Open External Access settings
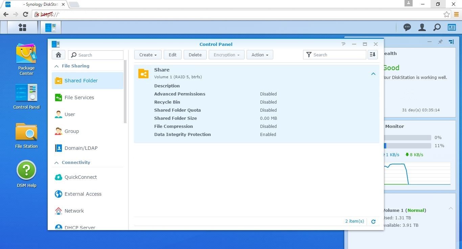This screenshot has width=462, height=249. [88, 194]
